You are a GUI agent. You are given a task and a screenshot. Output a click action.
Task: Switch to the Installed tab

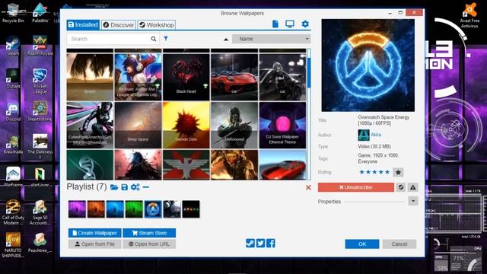(83, 24)
